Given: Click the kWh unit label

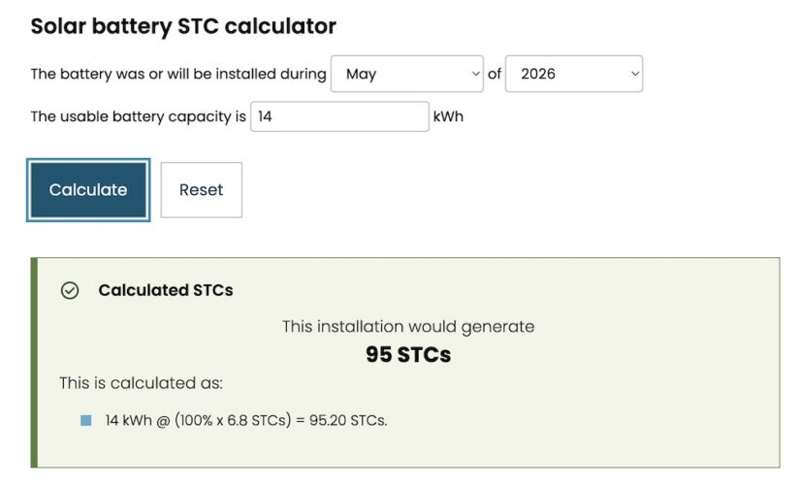Looking at the screenshot, I should [x=448, y=116].
